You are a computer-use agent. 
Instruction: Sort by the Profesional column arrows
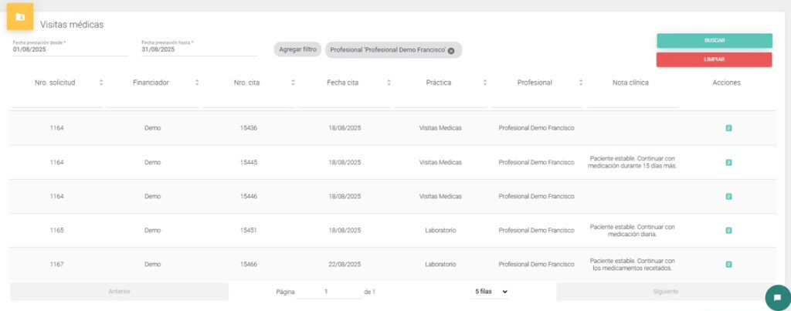point(580,83)
